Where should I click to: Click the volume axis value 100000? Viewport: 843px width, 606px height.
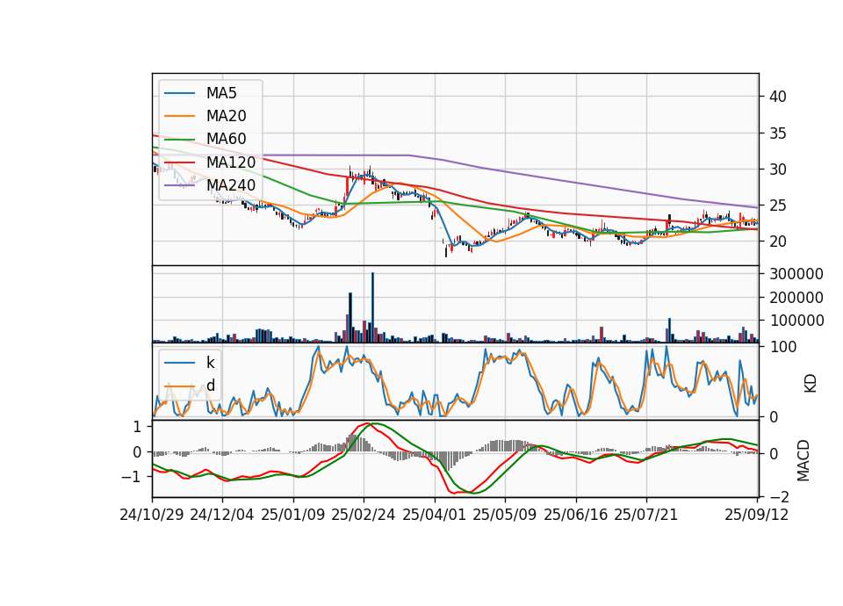pyautogui.click(x=796, y=321)
